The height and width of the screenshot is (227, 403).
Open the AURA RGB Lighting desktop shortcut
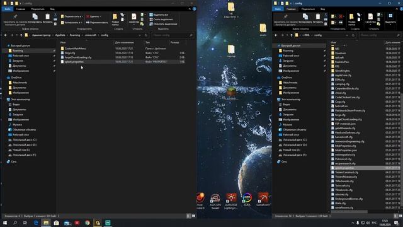231,201
